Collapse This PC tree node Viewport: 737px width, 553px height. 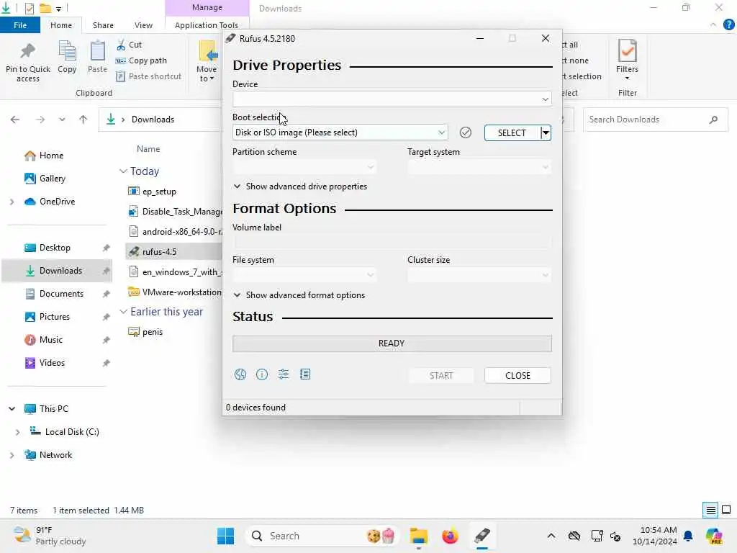[x=12, y=409]
